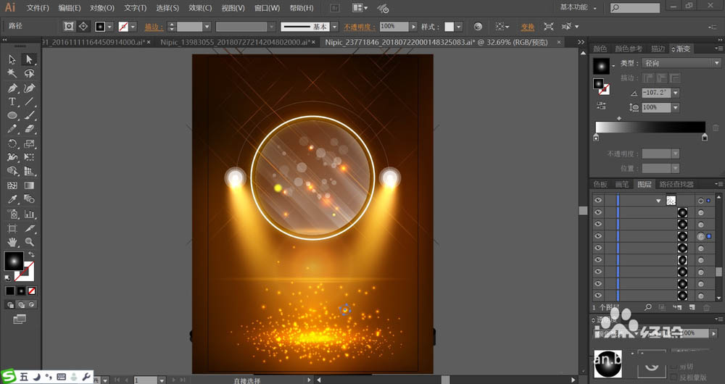Set toolbox fill to None

[32, 291]
